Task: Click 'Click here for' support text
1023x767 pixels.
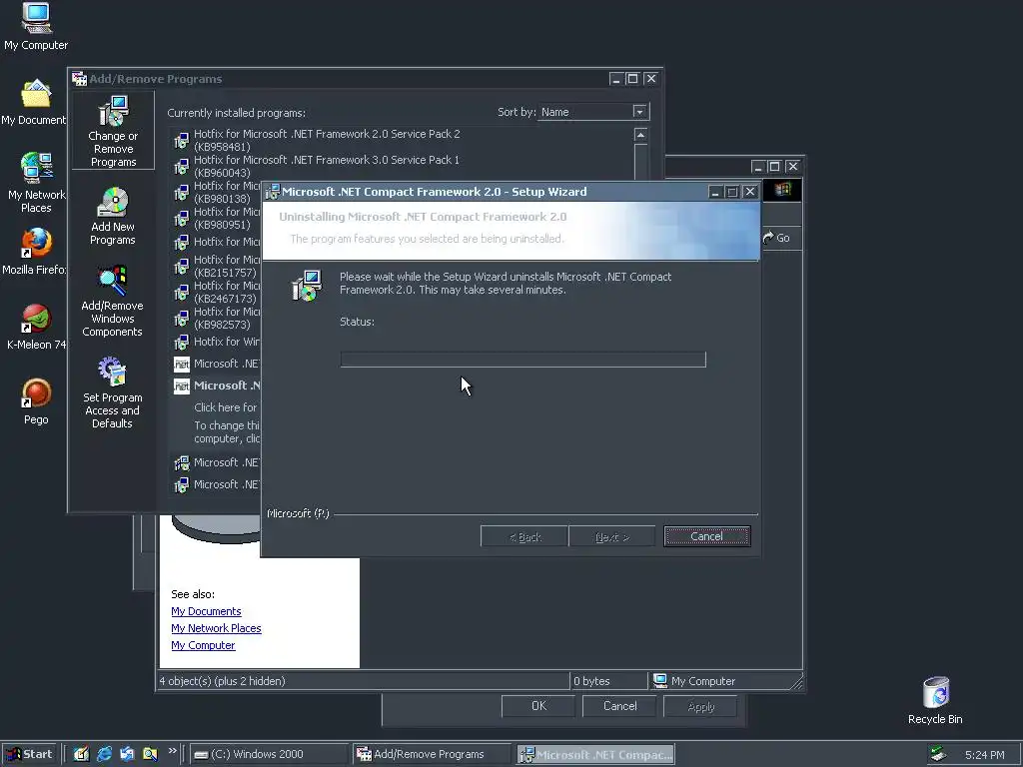Action: click(x=226, y=407)
